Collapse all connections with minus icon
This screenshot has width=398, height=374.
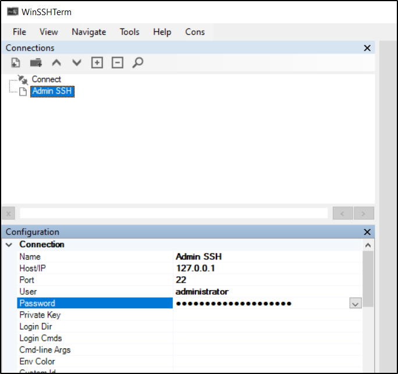[x=118, y=63]
